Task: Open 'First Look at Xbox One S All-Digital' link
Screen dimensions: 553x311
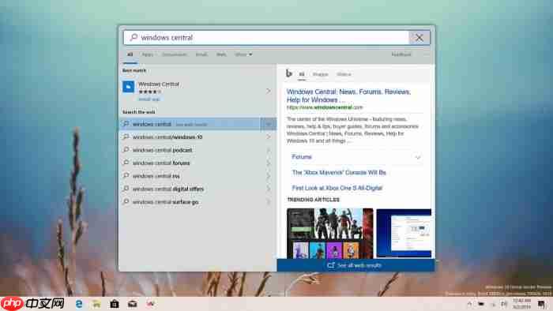Action: [337, 188]
